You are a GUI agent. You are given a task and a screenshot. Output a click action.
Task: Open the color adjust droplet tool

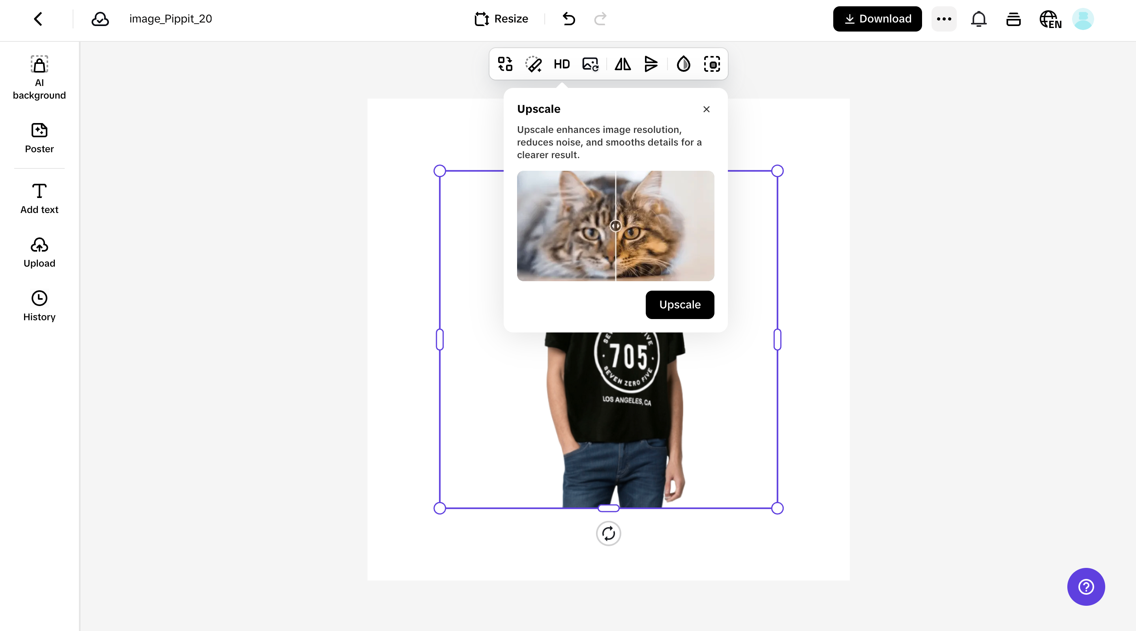[683, 64]
